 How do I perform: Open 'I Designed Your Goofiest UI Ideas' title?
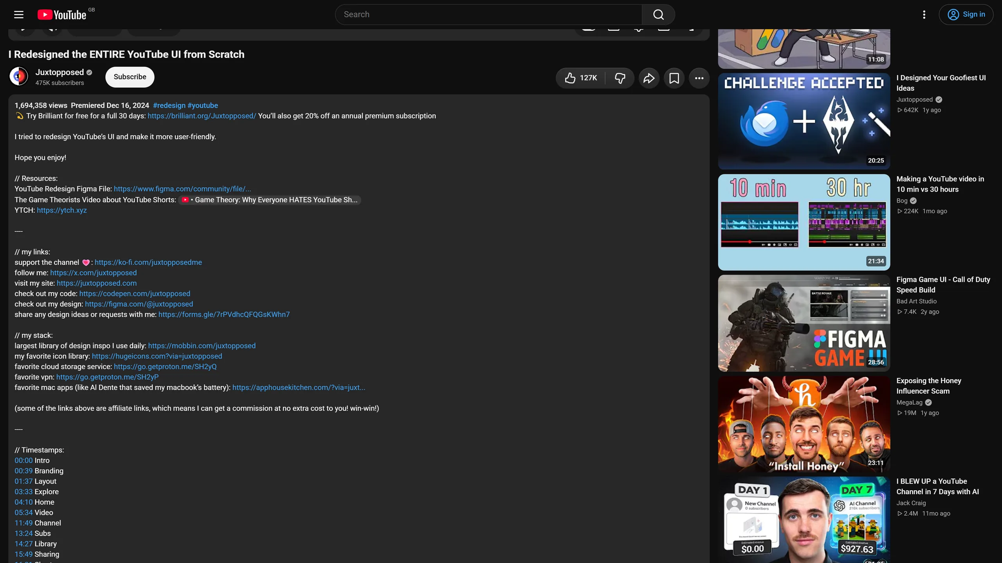click(941, 83)
